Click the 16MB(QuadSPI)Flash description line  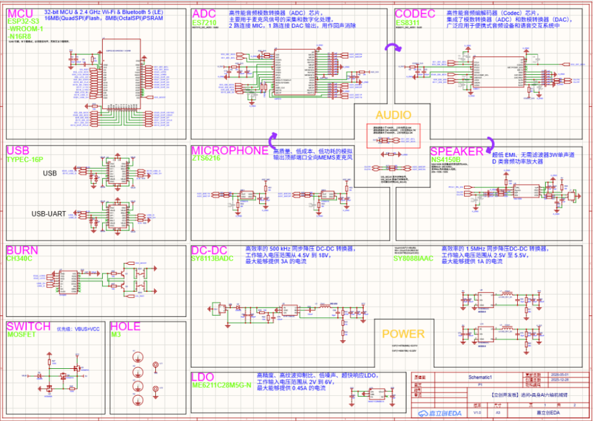[103, 18]
